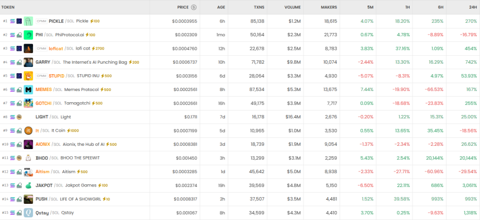480x220 pixels.
Task: Click the CPMM tag on PICKLE row
Action: coord(41,21)
